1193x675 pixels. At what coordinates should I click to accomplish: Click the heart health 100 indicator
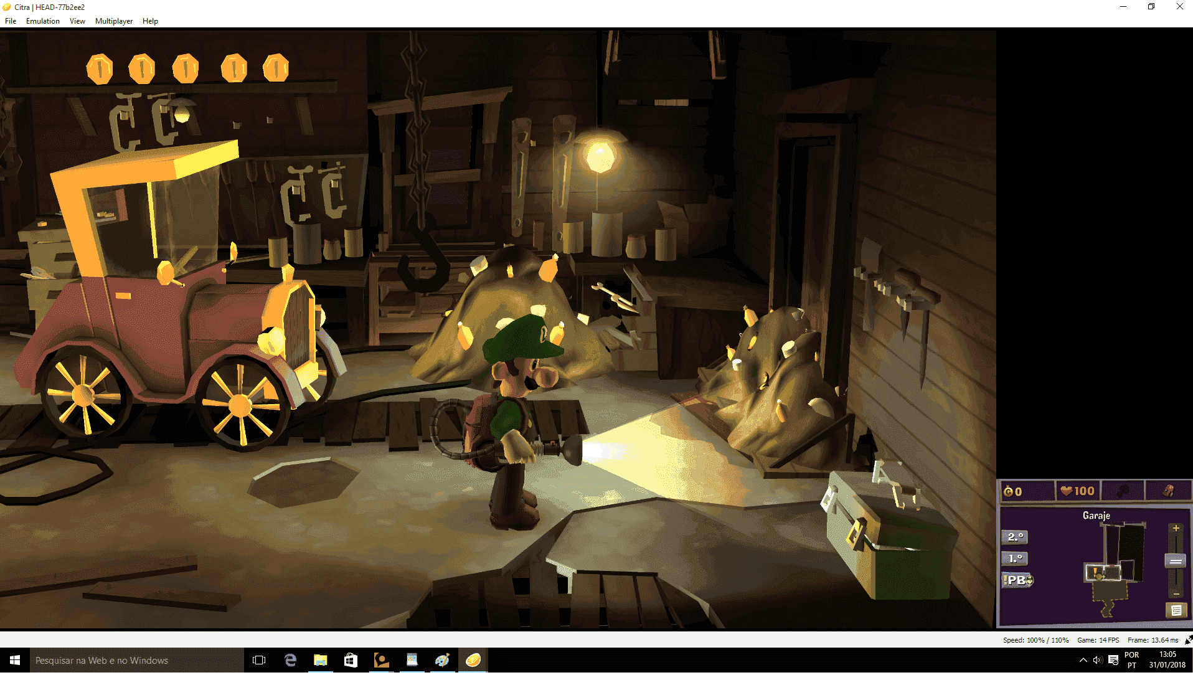click(x=1078, y=491)
